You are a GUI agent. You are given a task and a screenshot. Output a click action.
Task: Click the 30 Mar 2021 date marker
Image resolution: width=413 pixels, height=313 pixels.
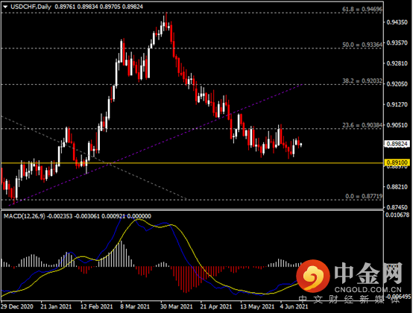click(176, 307)
